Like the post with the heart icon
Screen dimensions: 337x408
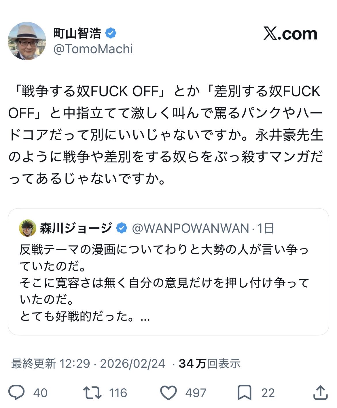pos(168,393)
